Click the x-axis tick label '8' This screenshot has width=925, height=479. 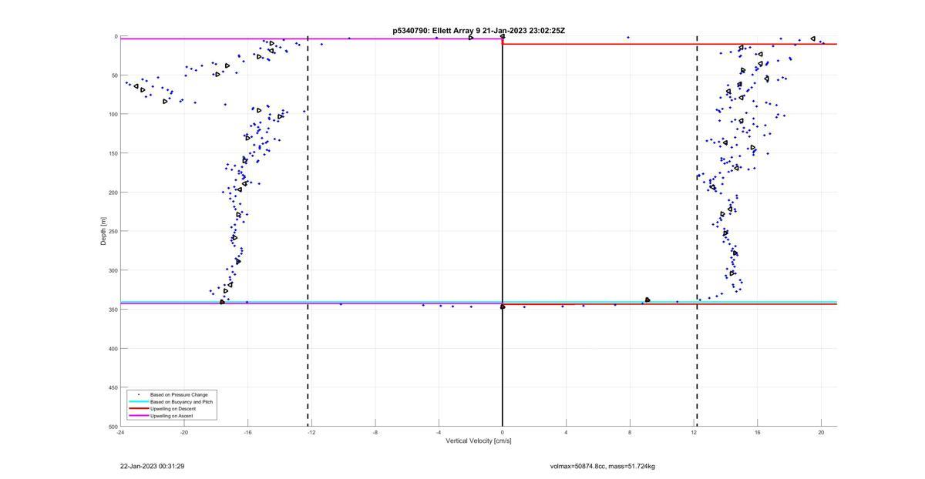630,432
